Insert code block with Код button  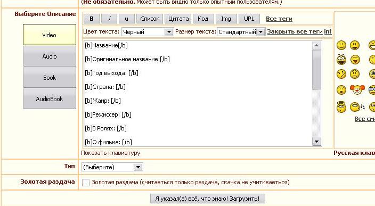pyautogui.click(x=203, y=19)
